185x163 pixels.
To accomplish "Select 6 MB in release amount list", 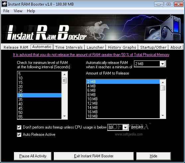I will [123, 90].
